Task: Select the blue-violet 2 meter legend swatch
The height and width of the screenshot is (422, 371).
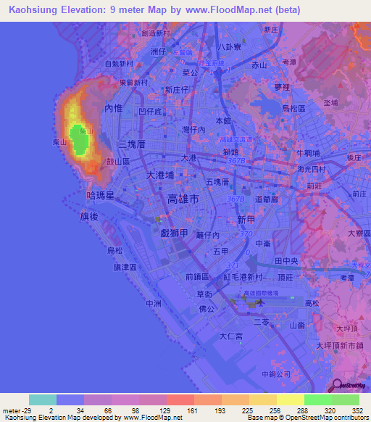Action: coord(70,400)
